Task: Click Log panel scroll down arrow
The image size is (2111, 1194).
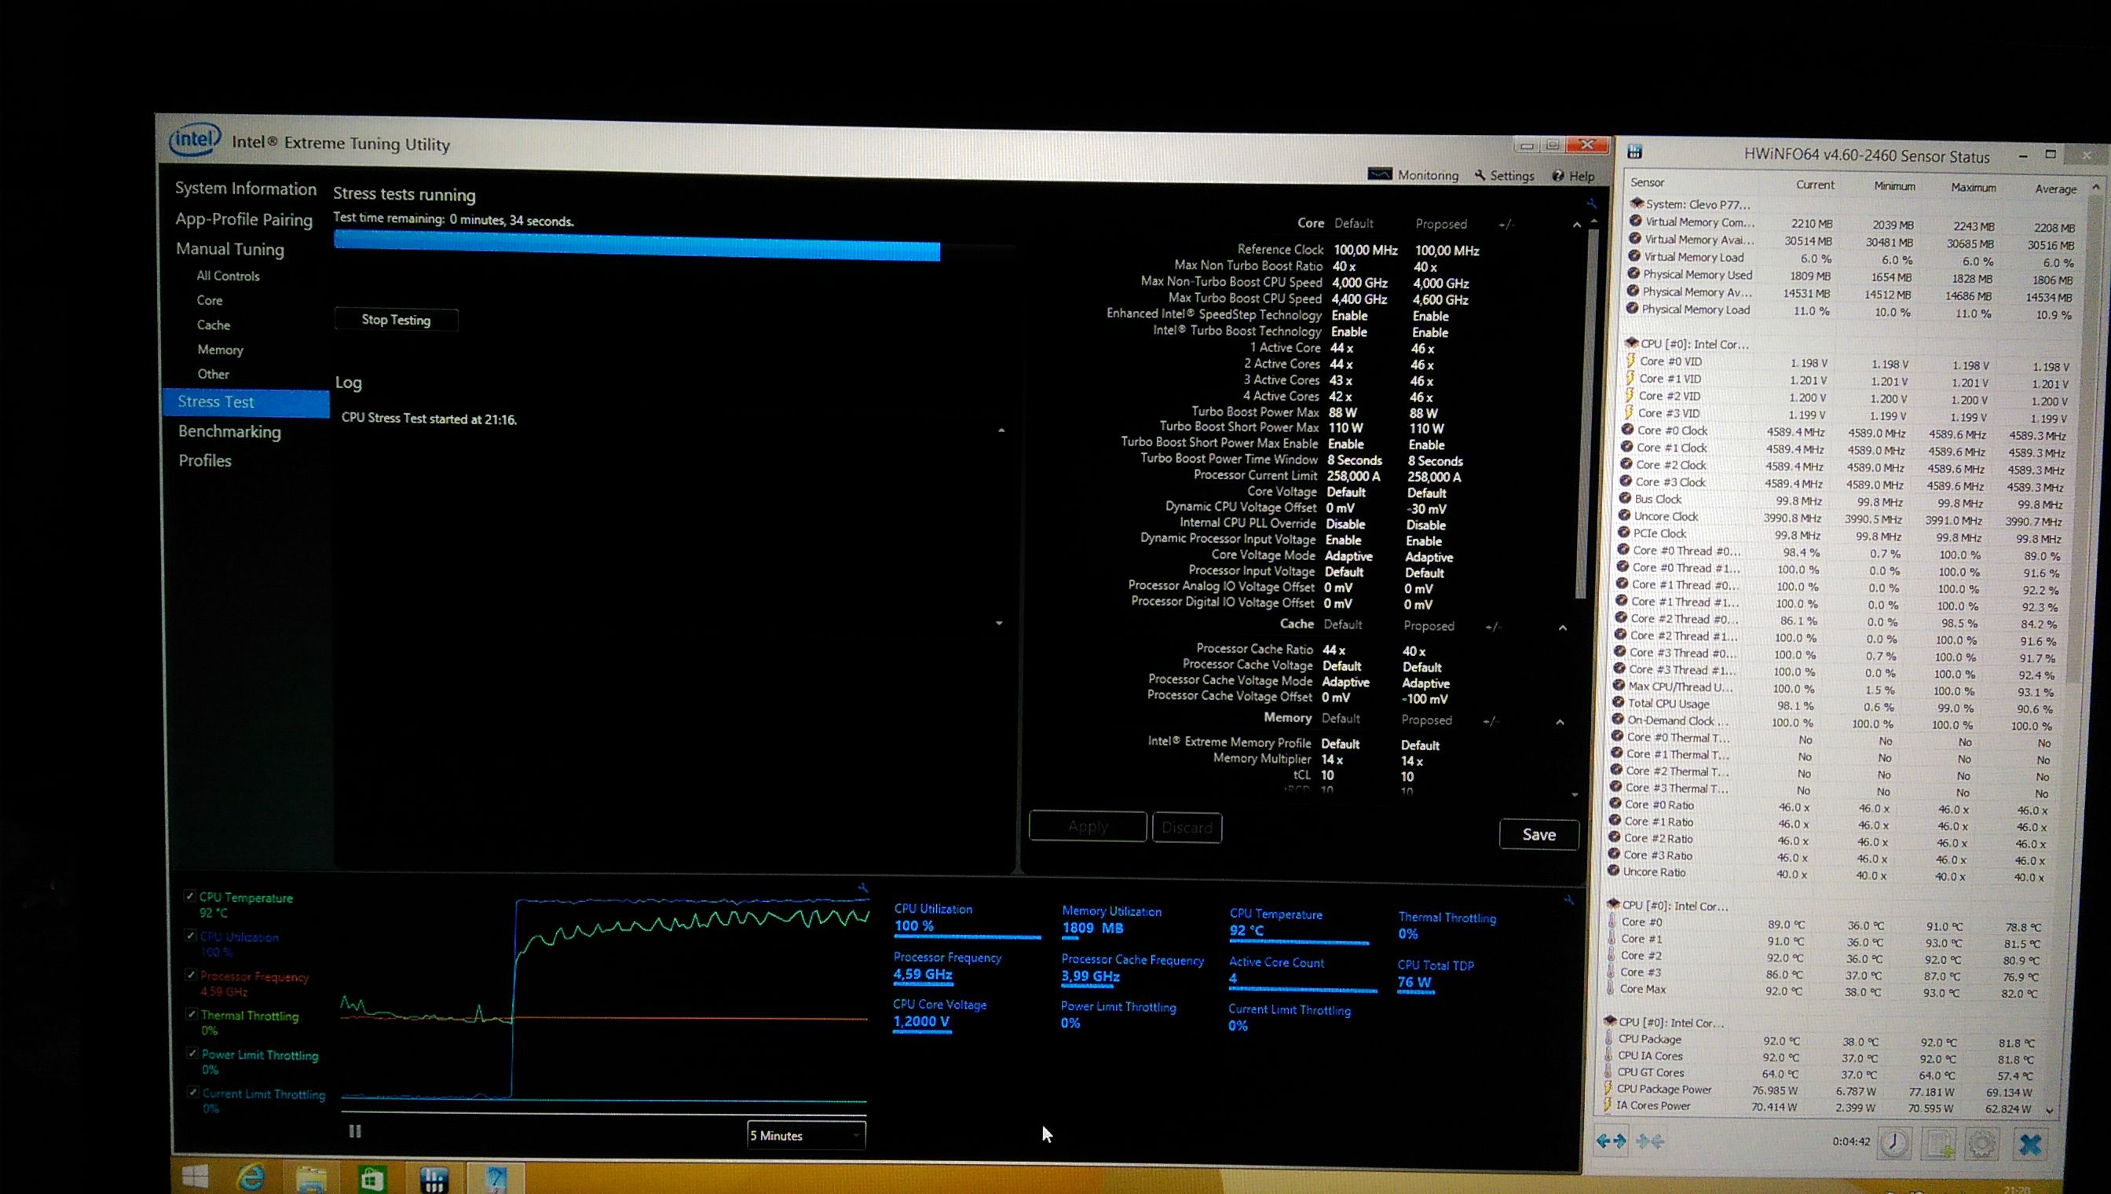Action: pyautogui.click(x=999, y=623)
